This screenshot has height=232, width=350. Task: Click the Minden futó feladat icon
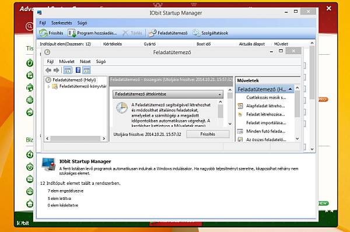[x=240, y=131]
